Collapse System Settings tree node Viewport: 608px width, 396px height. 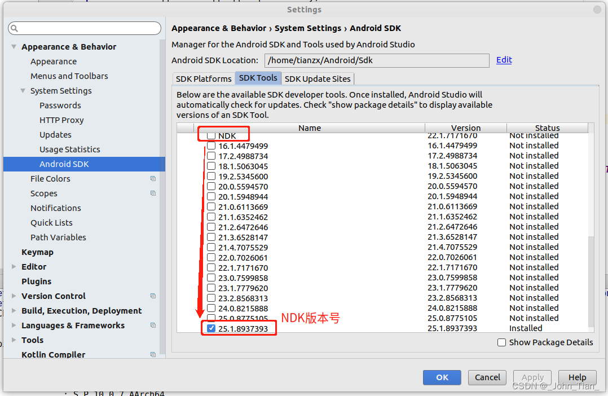coord(23,91)
